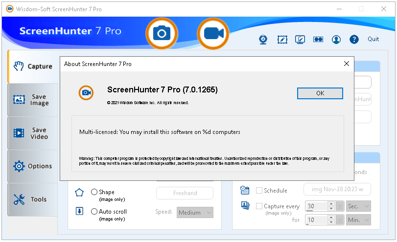This screenshot has height=242, width=397.
Task: Click the orange camera capture button
Action: pos(162,33)
